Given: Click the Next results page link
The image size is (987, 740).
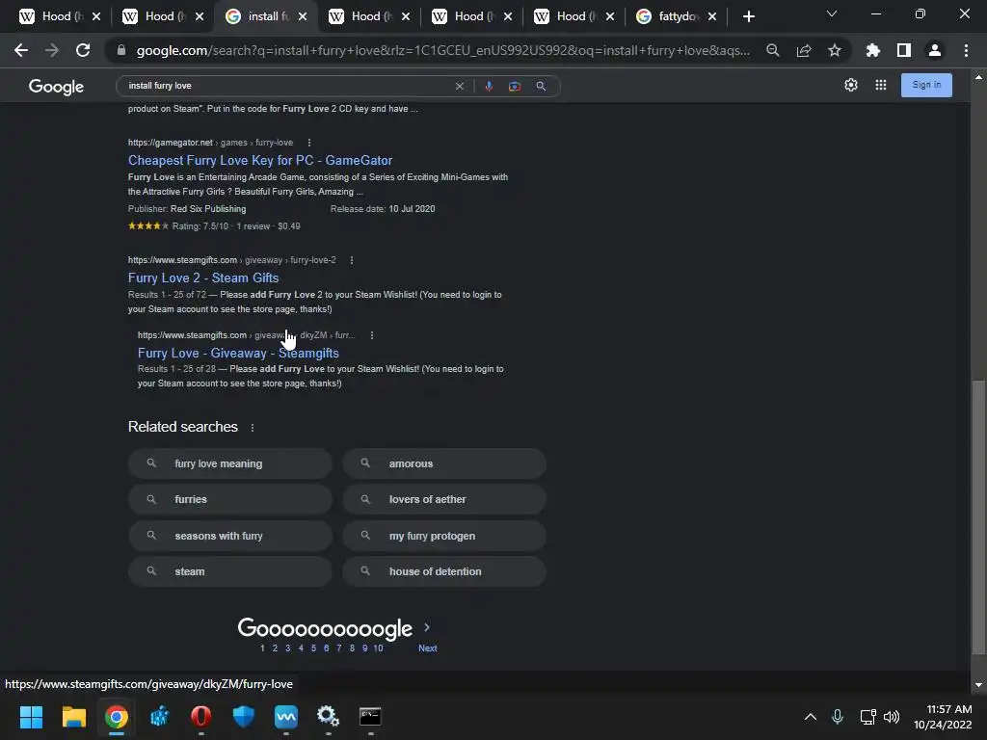Looking at the screenshot, I should pyautogui.click(x=427, y=648).
